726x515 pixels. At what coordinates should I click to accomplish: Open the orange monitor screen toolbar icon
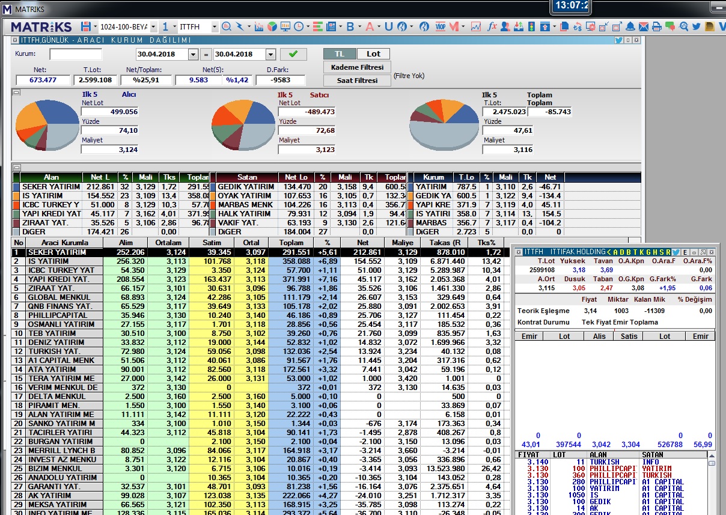pyautogui.click(x=285, y=27)
